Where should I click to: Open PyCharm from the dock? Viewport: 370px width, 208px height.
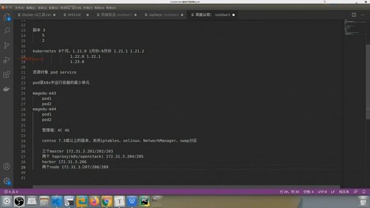pos(145,202)
